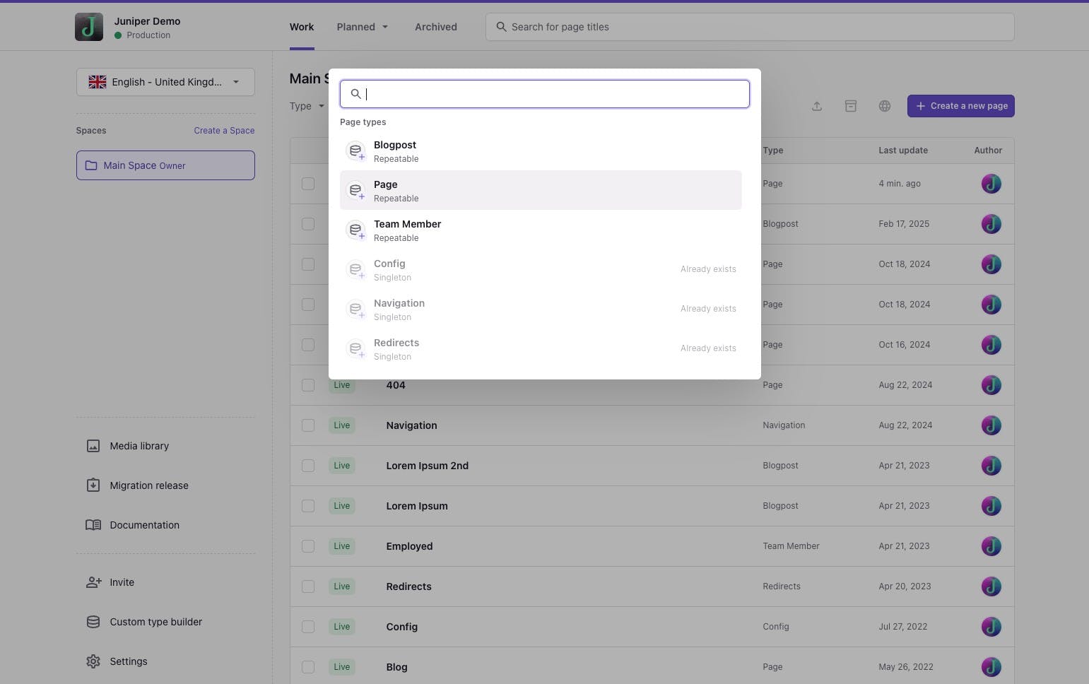This screenshot has width=1089, height=684.
Task: Select the Lorem Ipsum 2nd checkbox
Action: pyautogui.click(x=308, y=466)
